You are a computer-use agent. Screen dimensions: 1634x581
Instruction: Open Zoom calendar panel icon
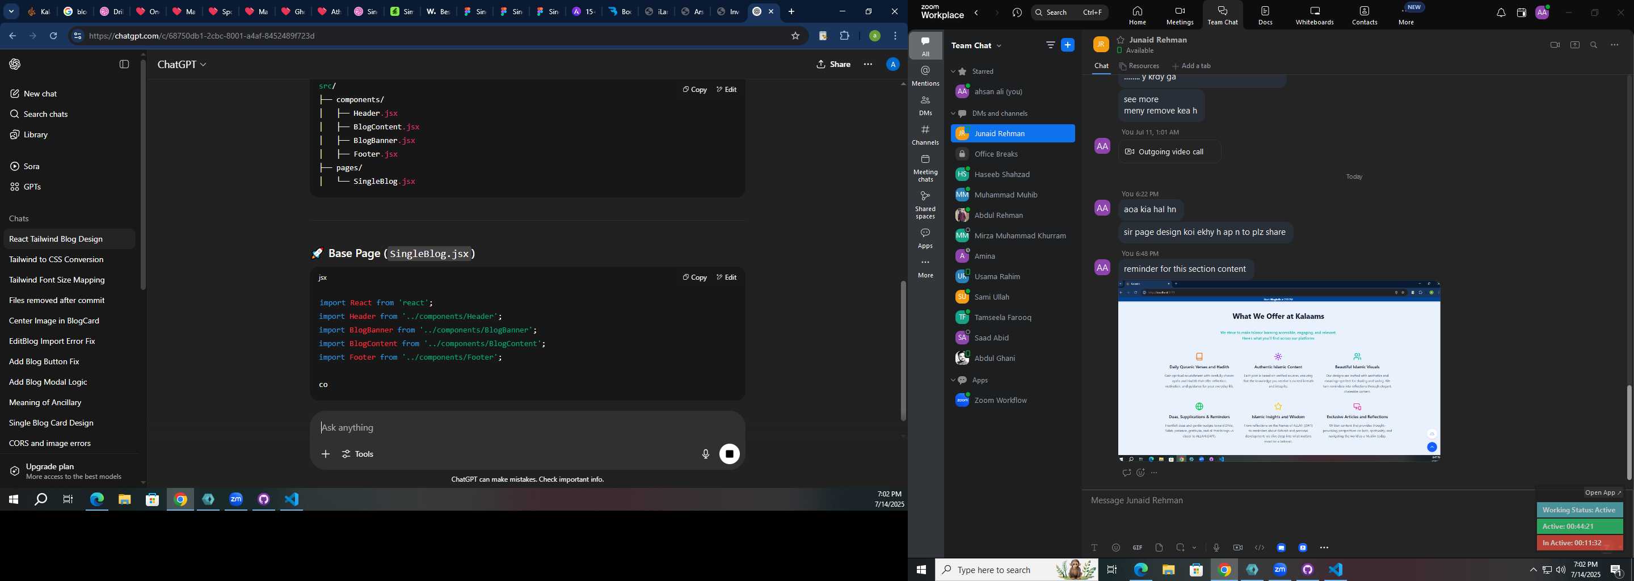click(1521, 12)
